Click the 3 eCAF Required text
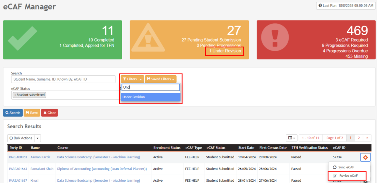 coord(352,40)
